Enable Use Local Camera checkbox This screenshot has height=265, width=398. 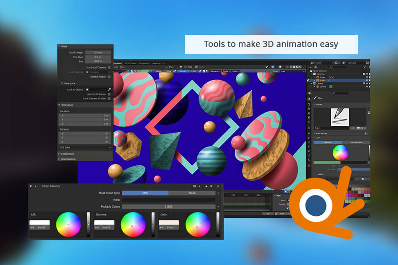[109, 67]
